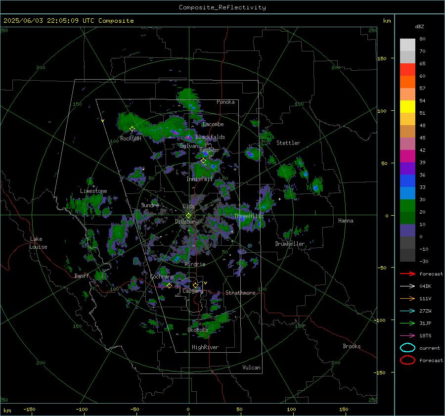Click the yellow v marker north of RockyMH

click(x=103, y=121)
